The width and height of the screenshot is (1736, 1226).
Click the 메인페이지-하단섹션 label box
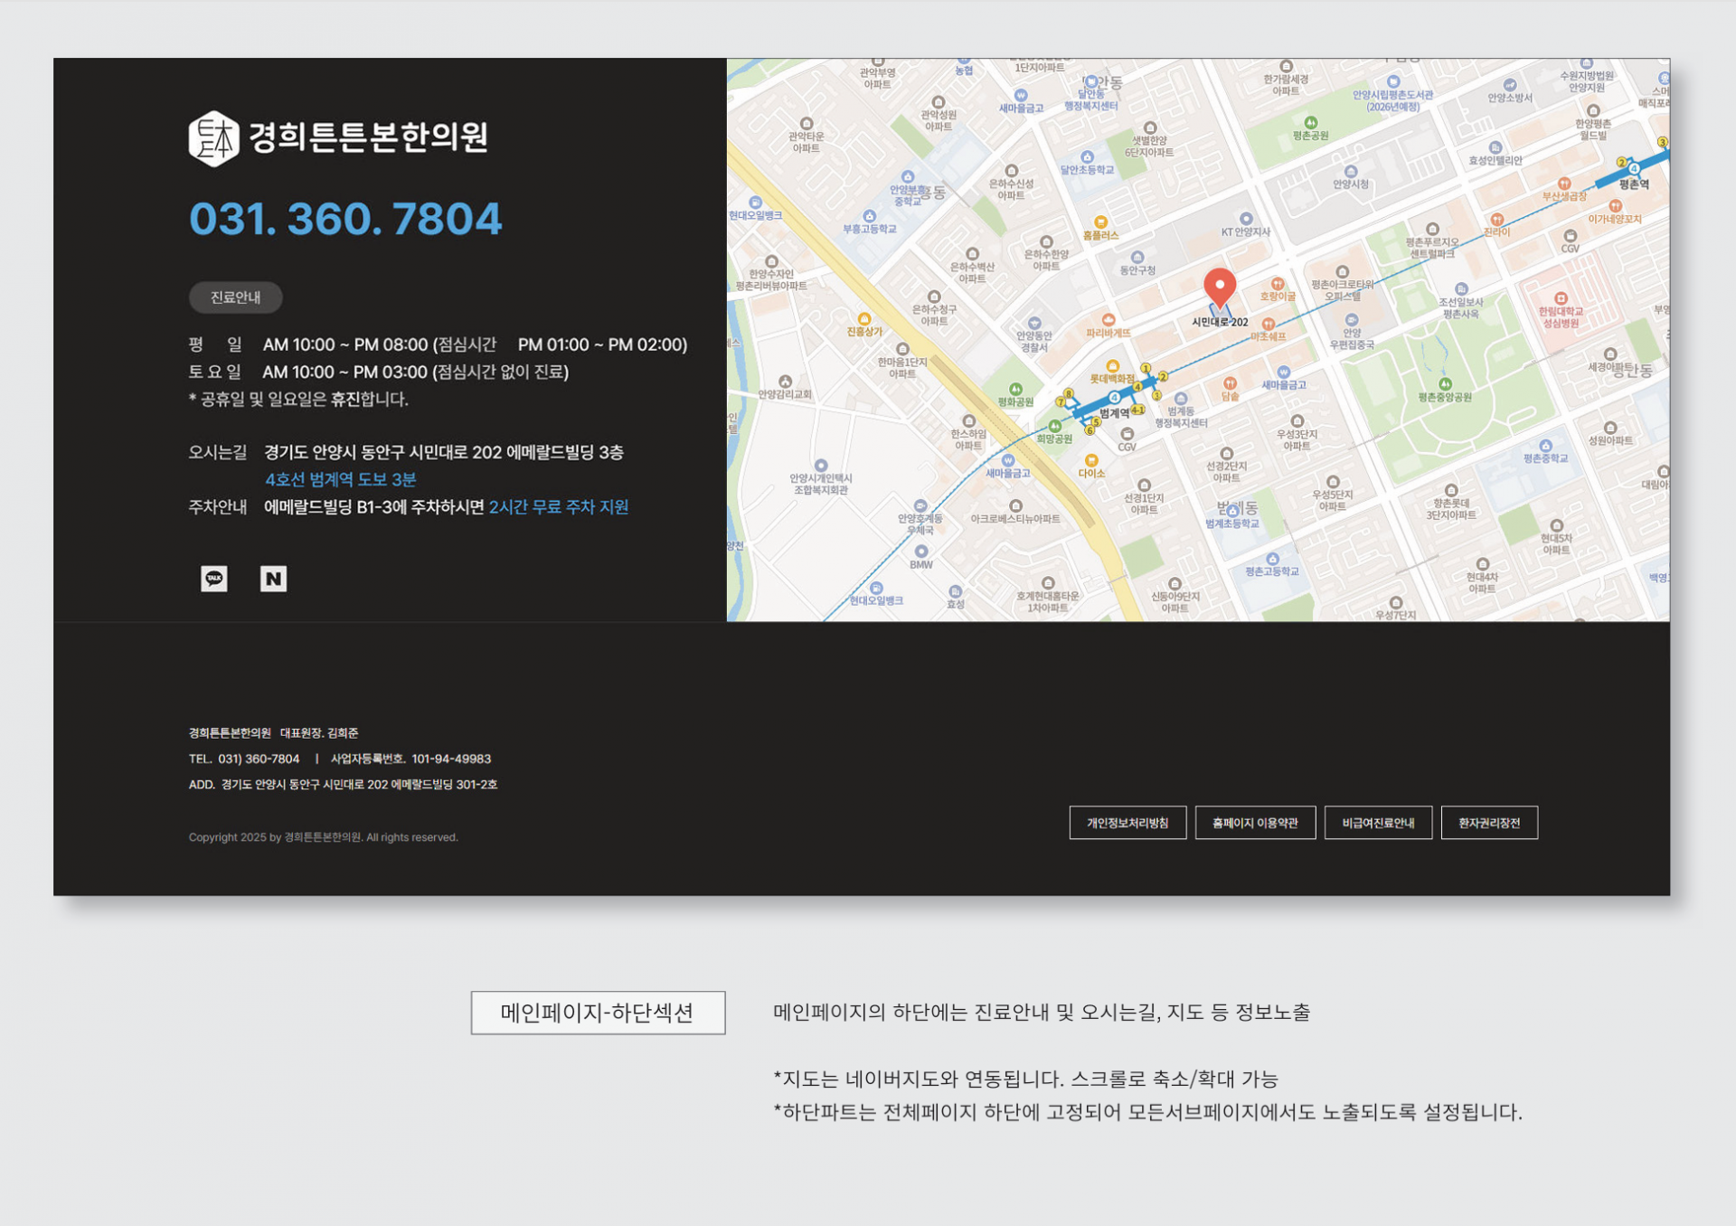(598, 1013)
